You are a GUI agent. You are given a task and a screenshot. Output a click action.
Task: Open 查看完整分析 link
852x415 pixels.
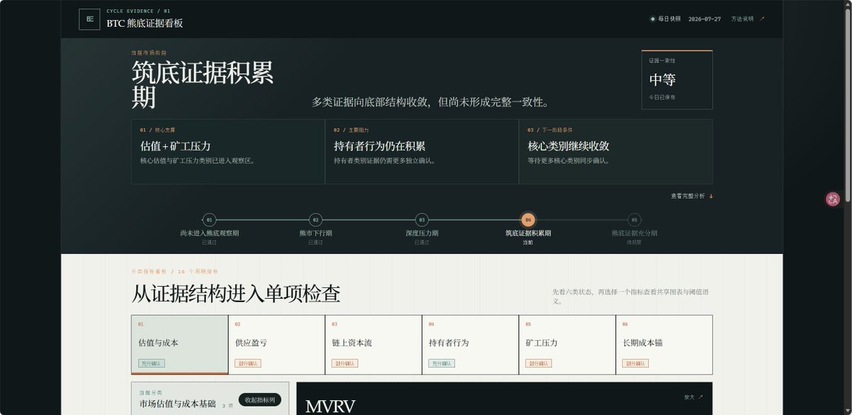point(692,196)
